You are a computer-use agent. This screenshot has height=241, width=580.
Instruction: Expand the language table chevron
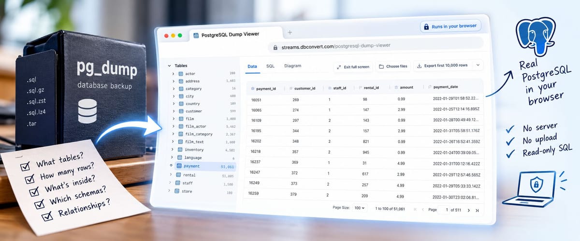[x=173, y=158]
